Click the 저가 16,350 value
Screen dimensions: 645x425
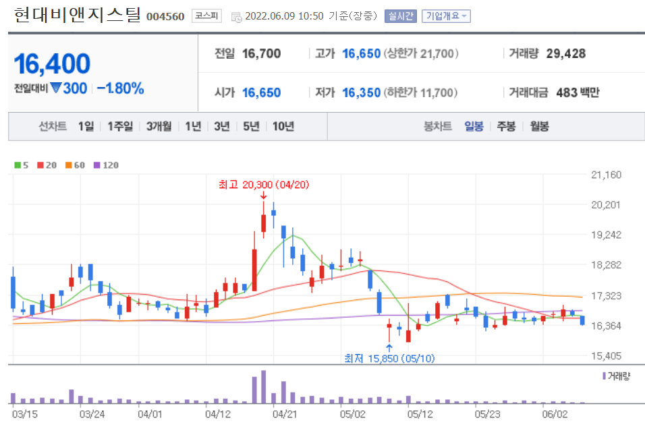pyautogui.click(x=361, y=92)
